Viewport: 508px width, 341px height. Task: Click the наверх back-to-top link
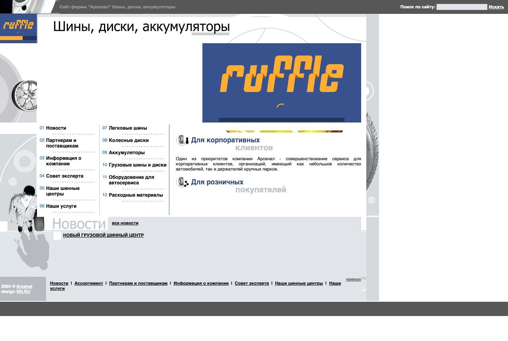(x=353, y=280)
